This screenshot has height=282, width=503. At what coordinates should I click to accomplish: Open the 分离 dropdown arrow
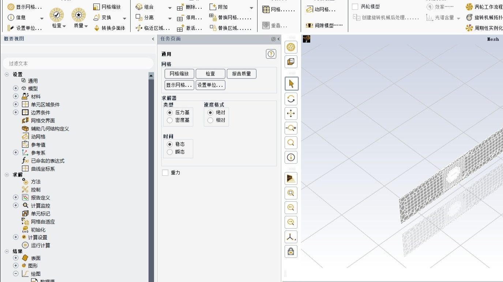pos(170,18)
